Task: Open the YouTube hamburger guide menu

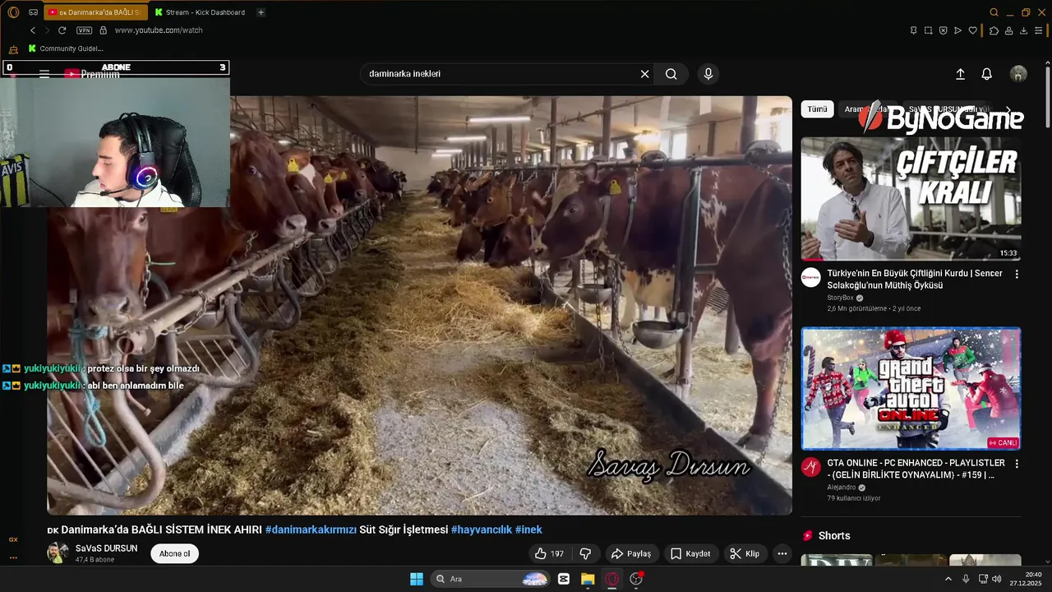Action: tap(44, 74)
